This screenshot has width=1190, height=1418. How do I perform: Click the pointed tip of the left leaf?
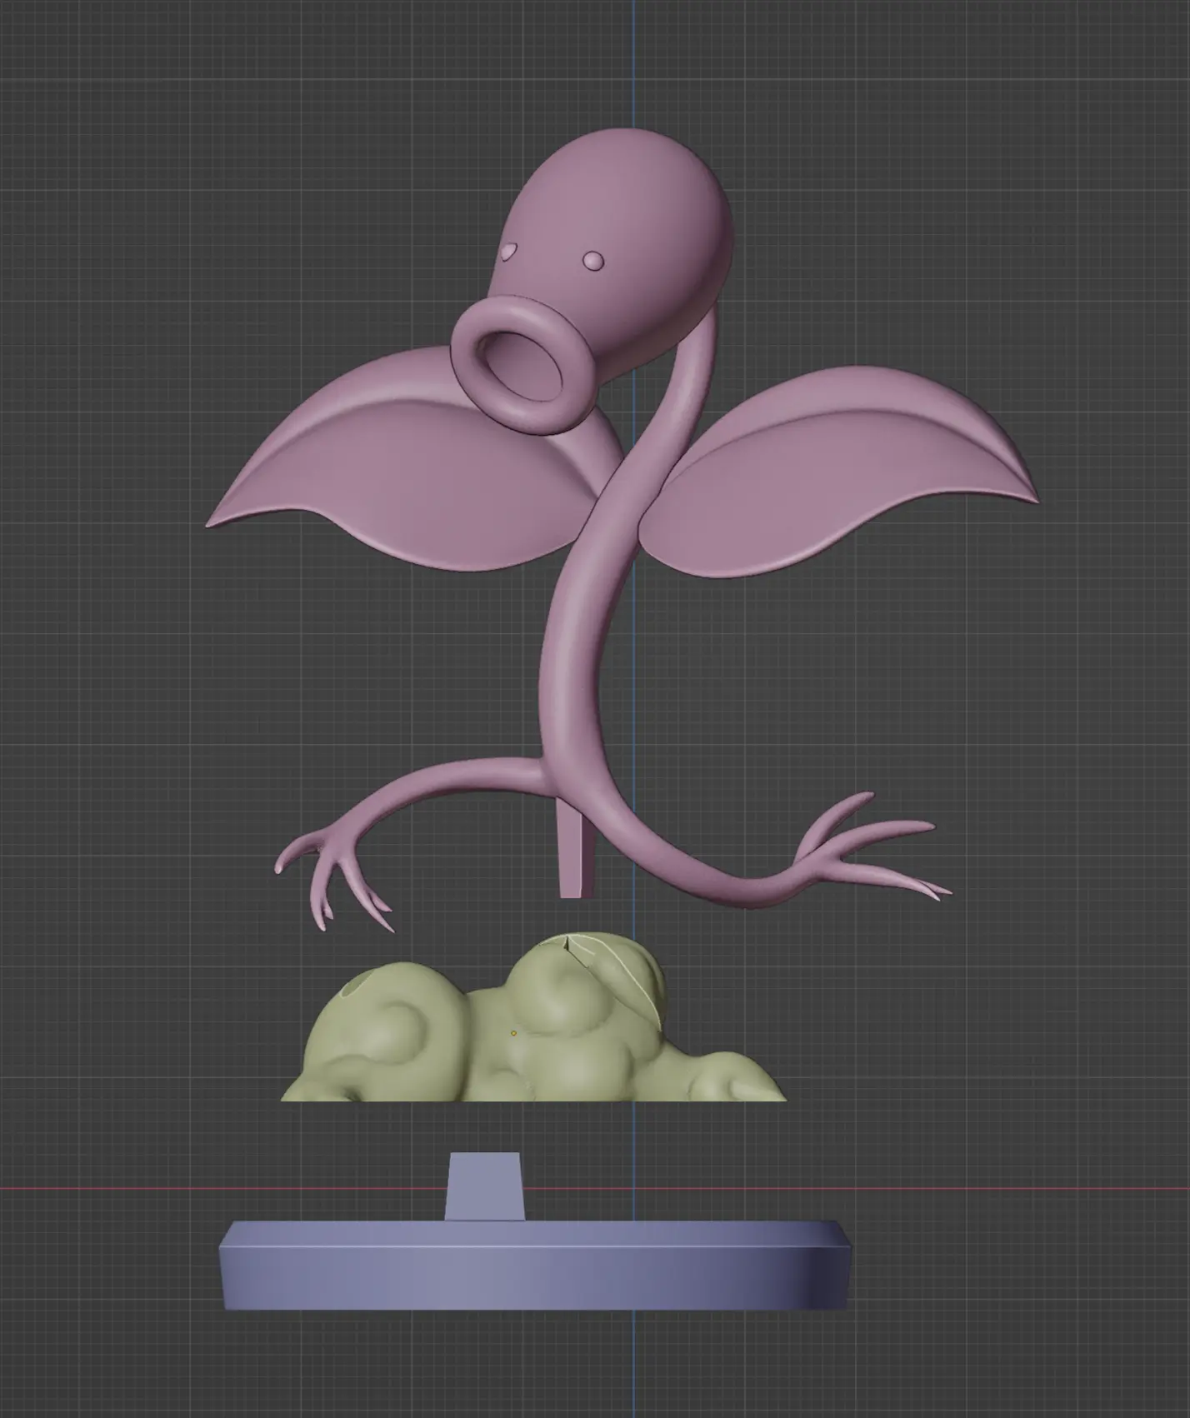pos(210,523)
